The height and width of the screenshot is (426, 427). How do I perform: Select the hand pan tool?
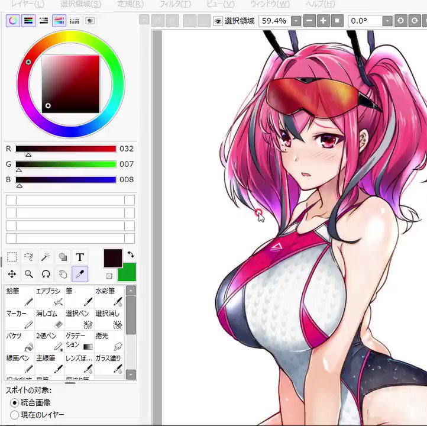point(63,274)
